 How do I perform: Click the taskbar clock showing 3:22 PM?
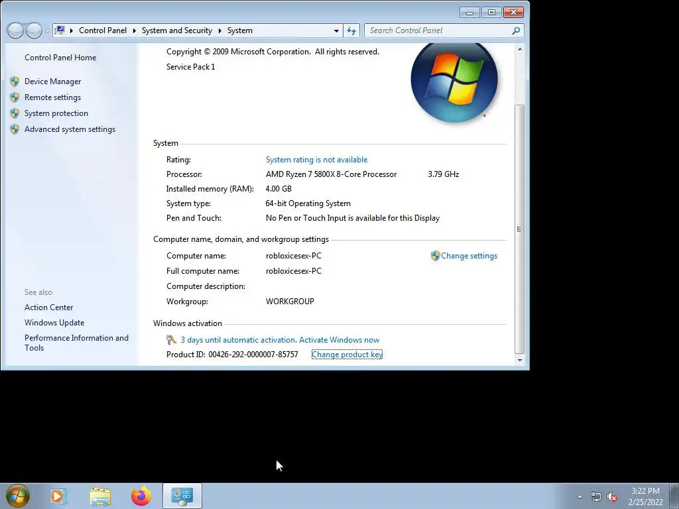click(x=645, y=496)
